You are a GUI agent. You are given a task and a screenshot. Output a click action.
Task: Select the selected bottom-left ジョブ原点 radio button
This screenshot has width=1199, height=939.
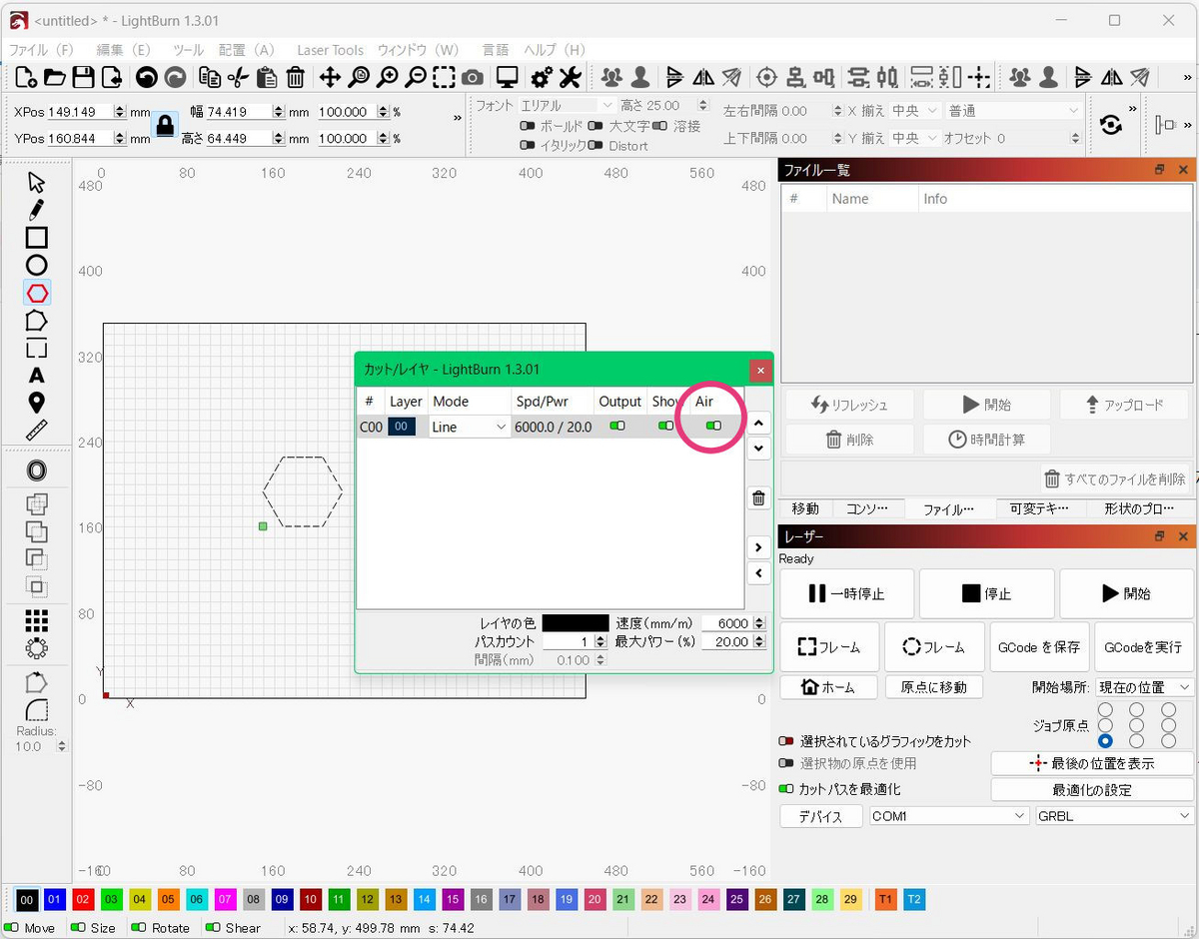(1105, 741)
